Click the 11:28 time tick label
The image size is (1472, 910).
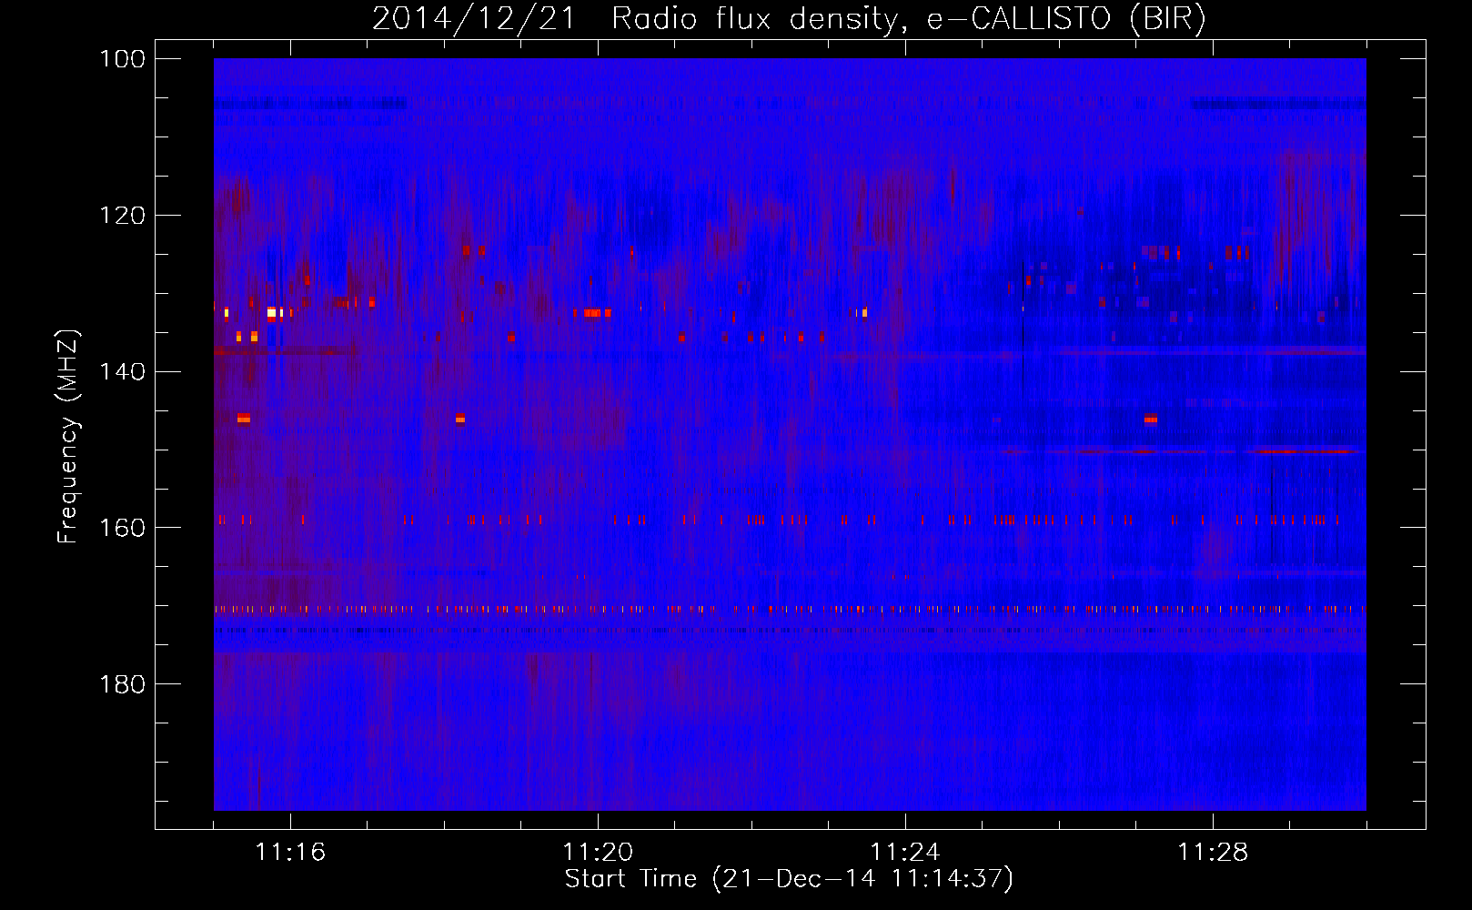(1213, 853)
